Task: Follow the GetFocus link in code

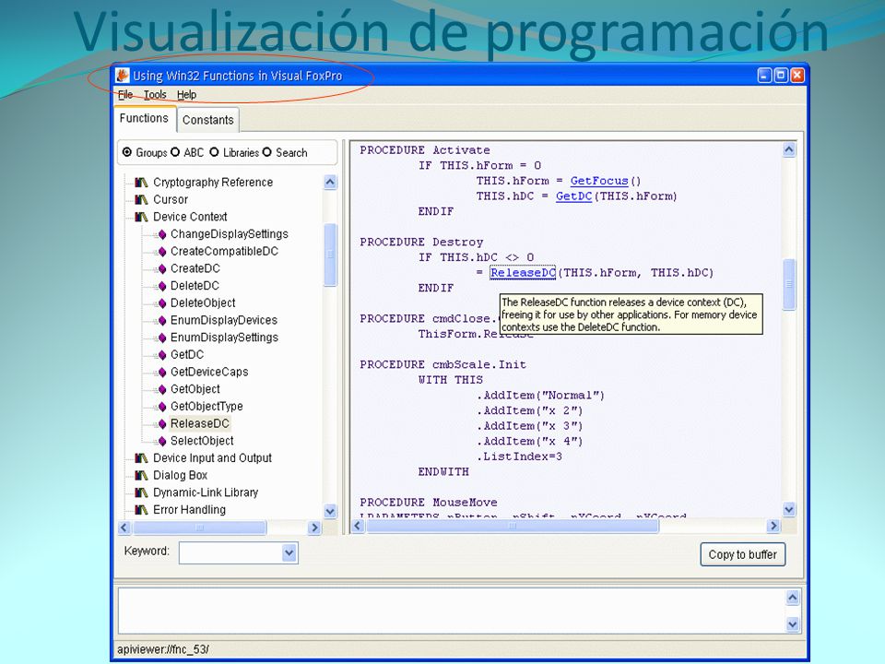Action: 599,181
